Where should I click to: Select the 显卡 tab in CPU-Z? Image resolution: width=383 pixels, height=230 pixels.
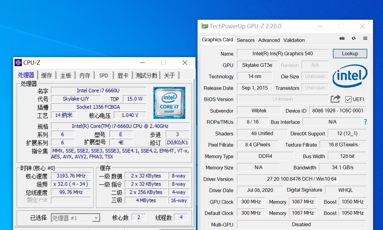pyautogui.click(x=123, y=75)
